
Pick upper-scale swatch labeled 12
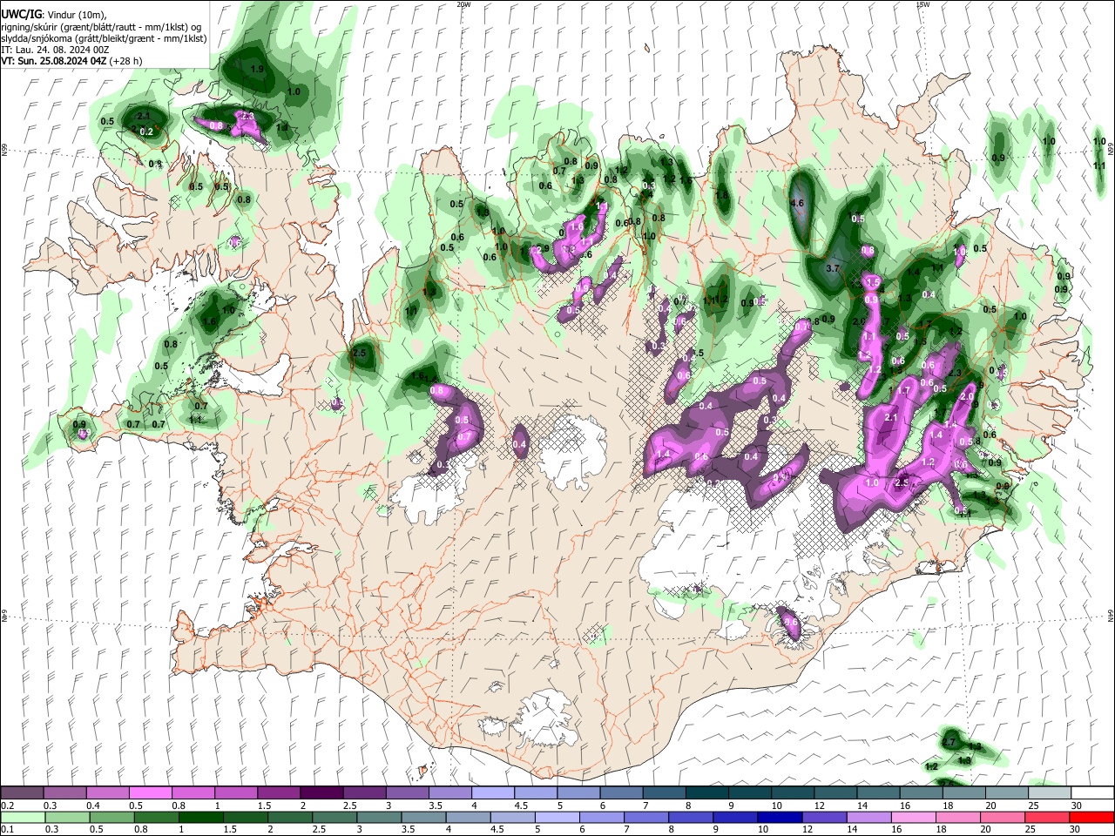click(836, 793)
